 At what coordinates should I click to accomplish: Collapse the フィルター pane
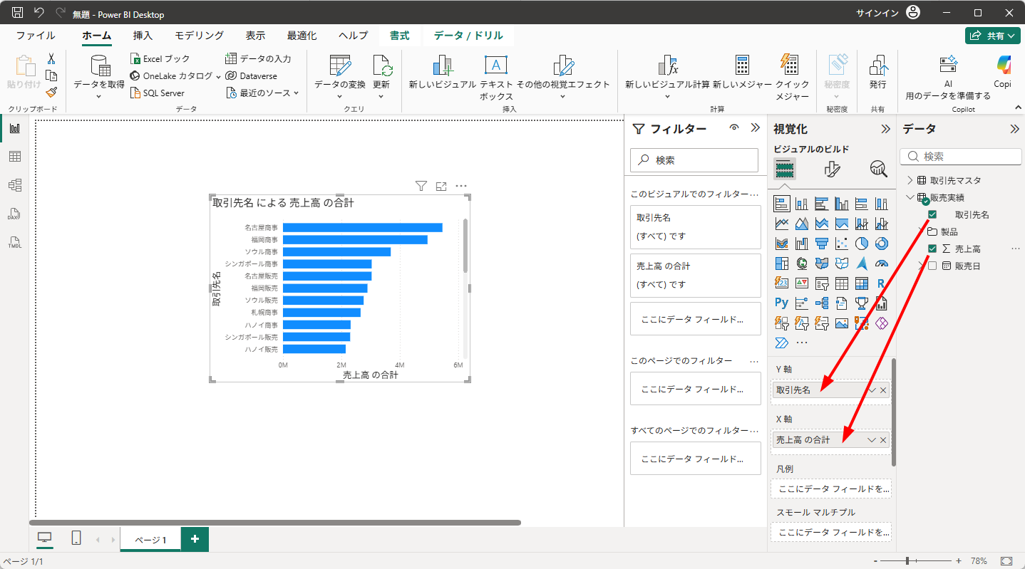756,128
